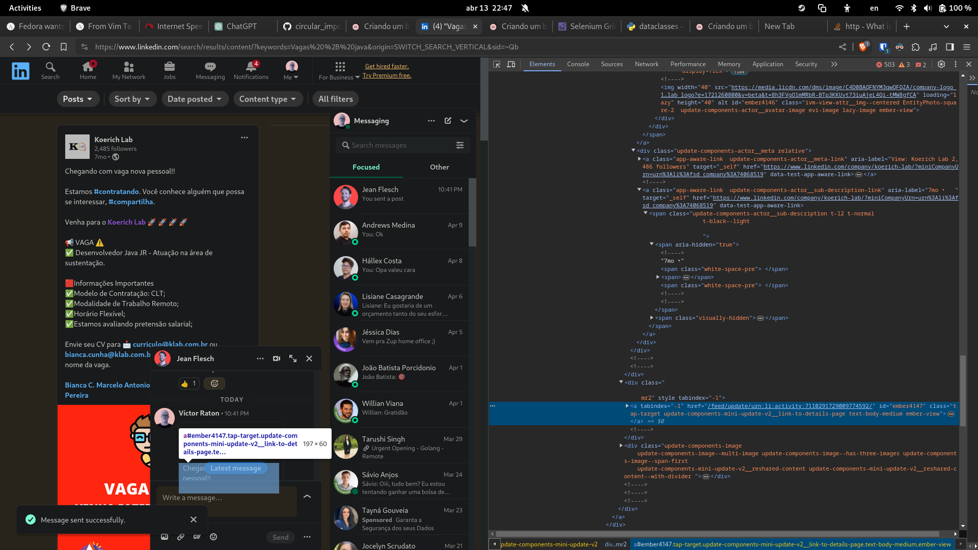Open GIF picker in chat
This screenshot has height=550, width=978.
tap(197, 537)
